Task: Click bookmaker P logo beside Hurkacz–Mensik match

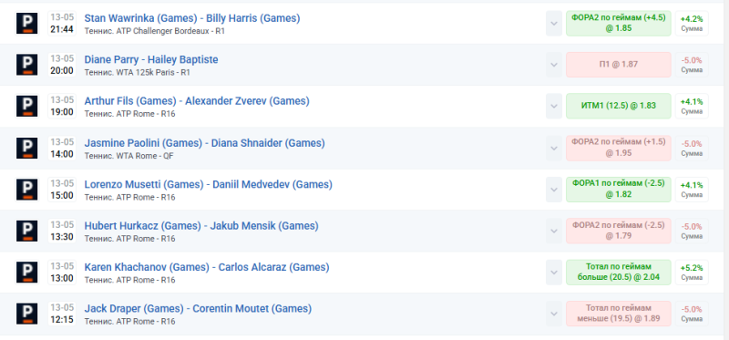Action: tap(27, 231)
